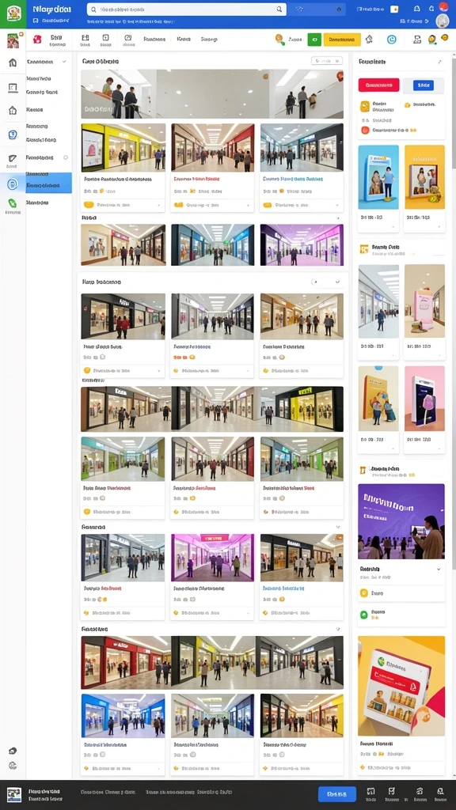Open the user avatar in blue header
Viewport: 456px width, 810px height.
(443, 21)
